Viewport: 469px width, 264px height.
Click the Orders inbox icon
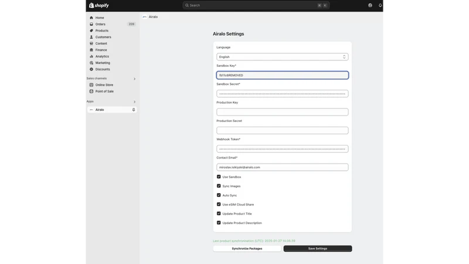[91, 24]
